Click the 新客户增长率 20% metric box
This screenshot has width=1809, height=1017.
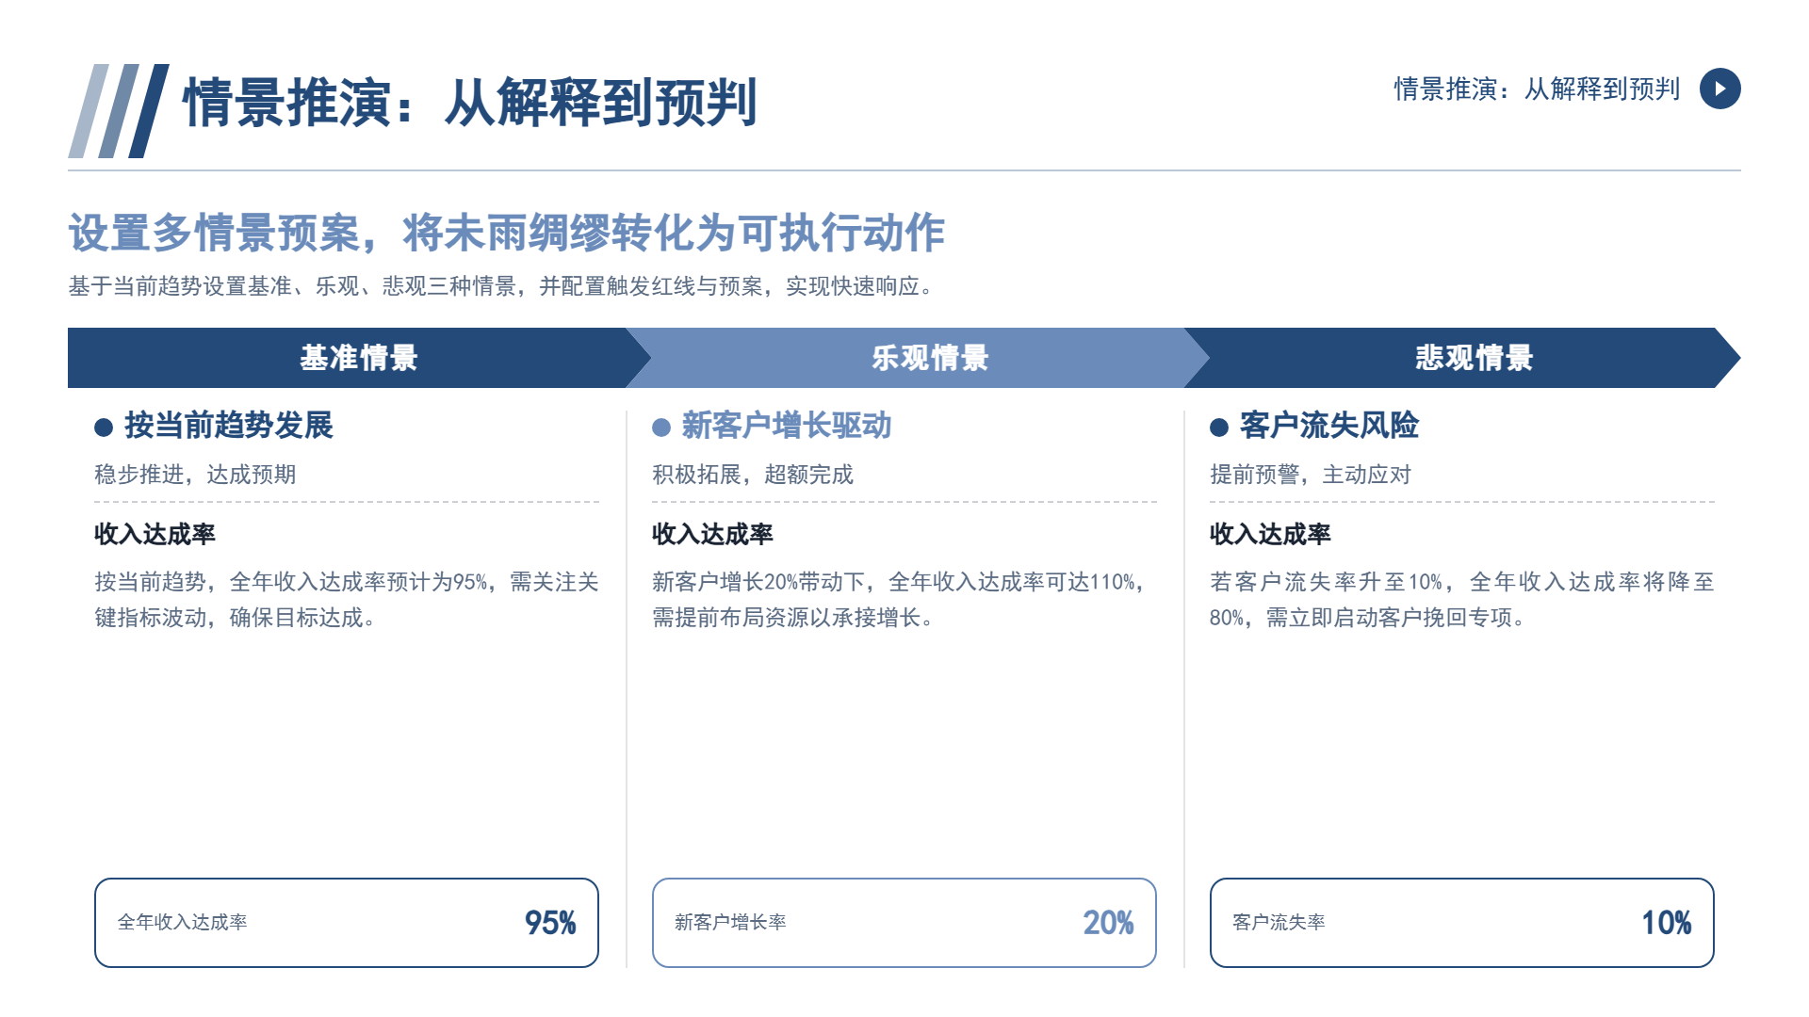(904, 923)
